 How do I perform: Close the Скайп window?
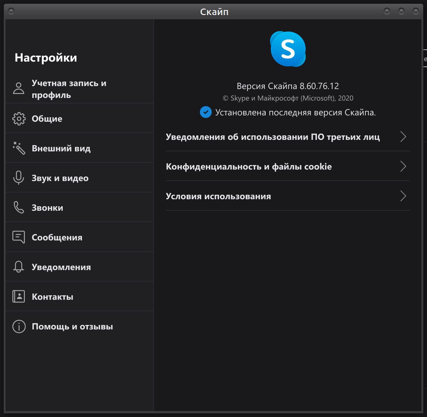click(415, 11)
